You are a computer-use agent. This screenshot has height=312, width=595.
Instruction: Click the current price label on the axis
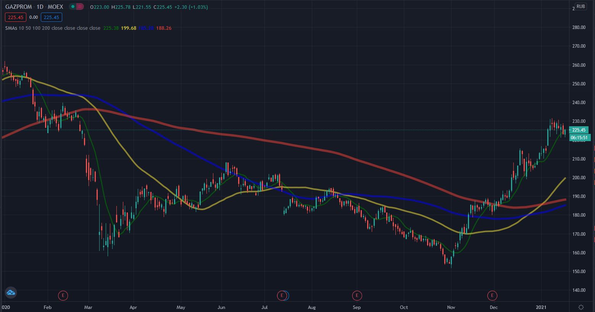coord(579,130)
